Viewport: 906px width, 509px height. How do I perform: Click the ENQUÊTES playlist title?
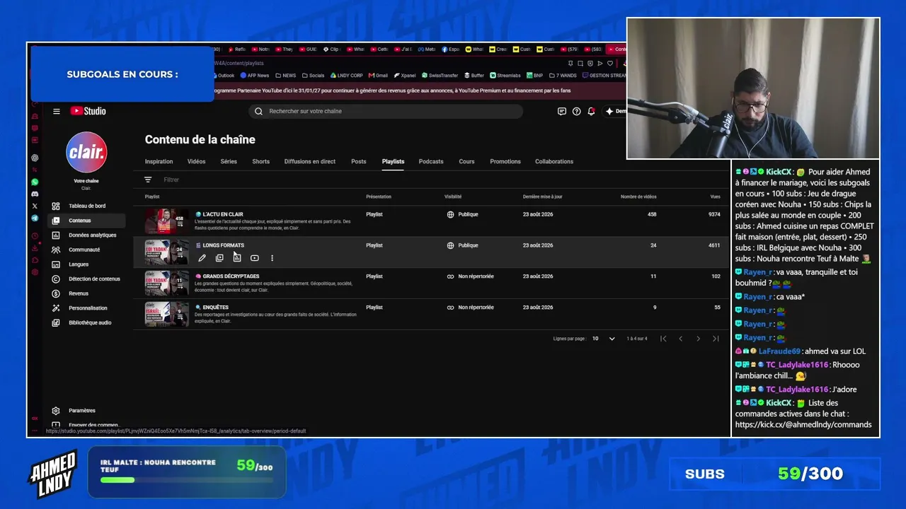[x=215, y=308]
